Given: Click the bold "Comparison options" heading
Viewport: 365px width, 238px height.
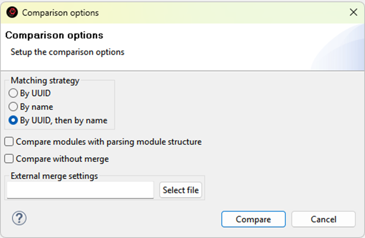Looking at the screenshot, I should coord(54,36).
